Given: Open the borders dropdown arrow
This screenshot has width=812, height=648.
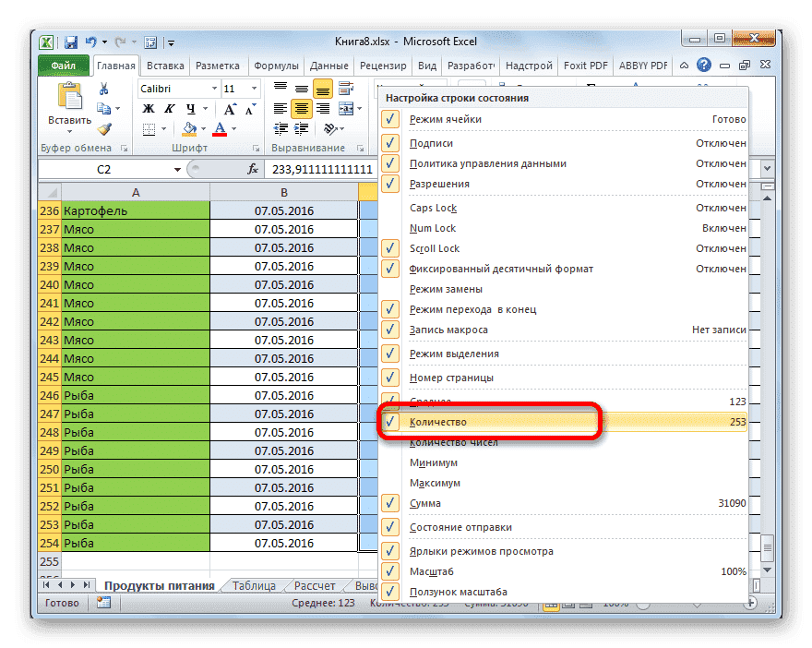Looking at the screenshot, I should tap(163, 128).
